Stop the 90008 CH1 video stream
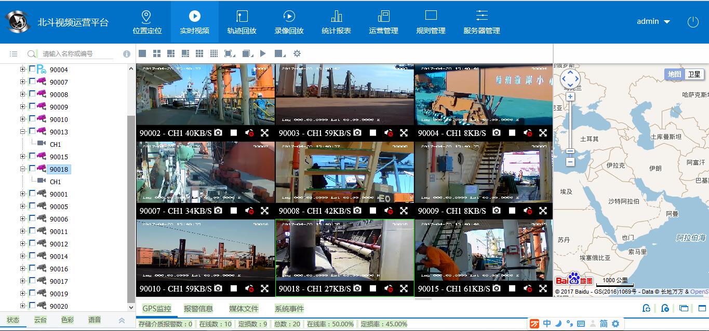709x331 pixels. point(373,211)
